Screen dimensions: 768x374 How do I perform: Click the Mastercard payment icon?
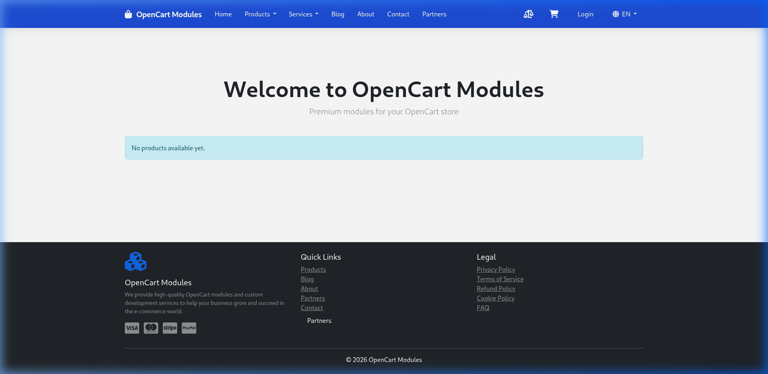click(x=151, y=328)
